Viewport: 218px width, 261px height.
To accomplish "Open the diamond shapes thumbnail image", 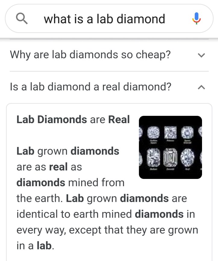I will click(170, 147).
